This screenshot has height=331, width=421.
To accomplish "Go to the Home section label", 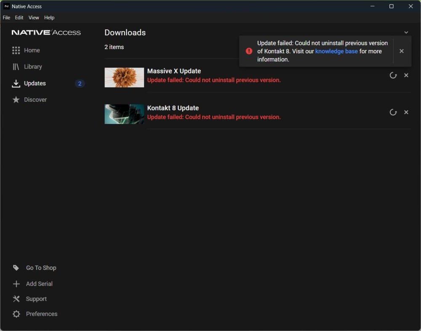I will [32, 50].
